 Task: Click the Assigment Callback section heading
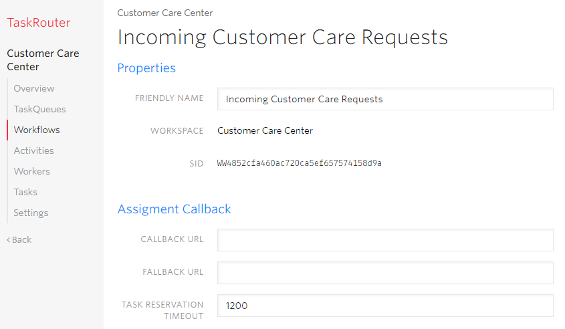174,209
